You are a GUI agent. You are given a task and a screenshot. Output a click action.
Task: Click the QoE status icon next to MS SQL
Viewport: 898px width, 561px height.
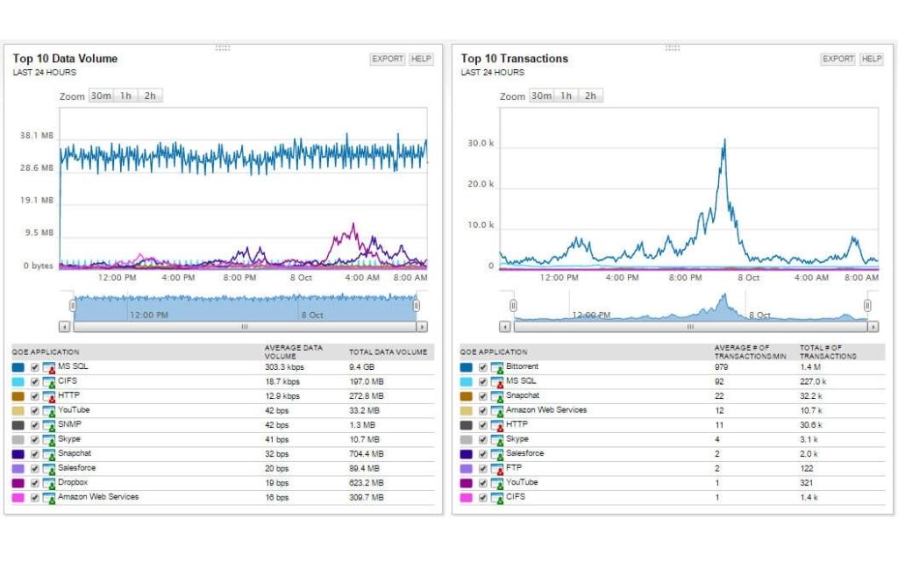[48, 366]
